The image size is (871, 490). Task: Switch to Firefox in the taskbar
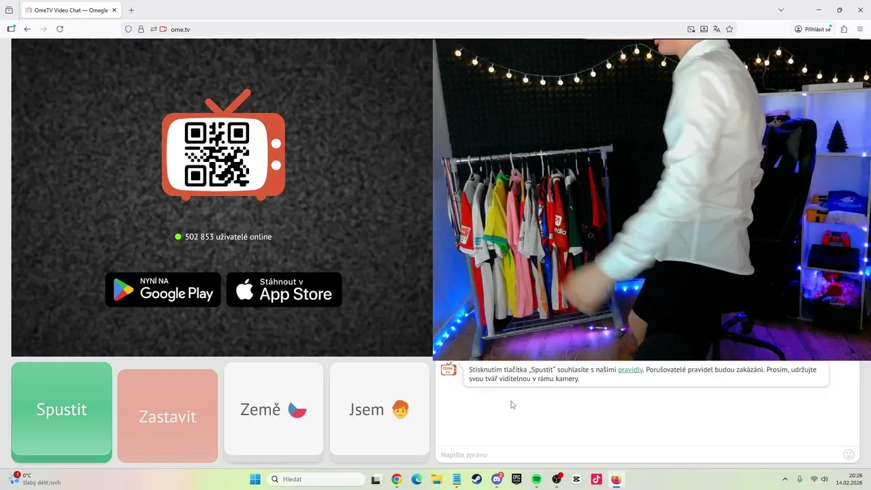[617, 479]
